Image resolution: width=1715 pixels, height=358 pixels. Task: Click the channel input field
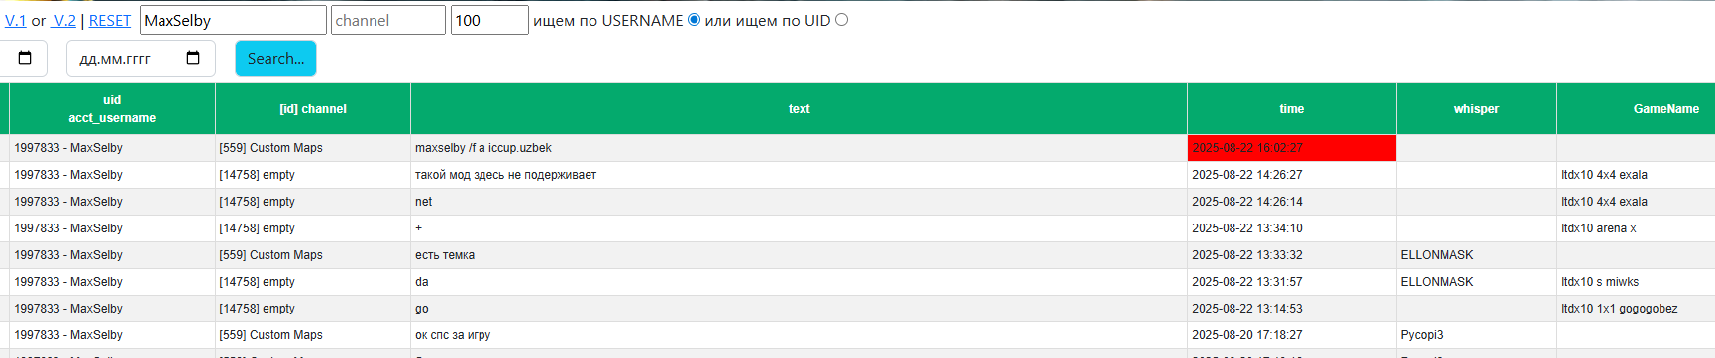pos(388,20)
